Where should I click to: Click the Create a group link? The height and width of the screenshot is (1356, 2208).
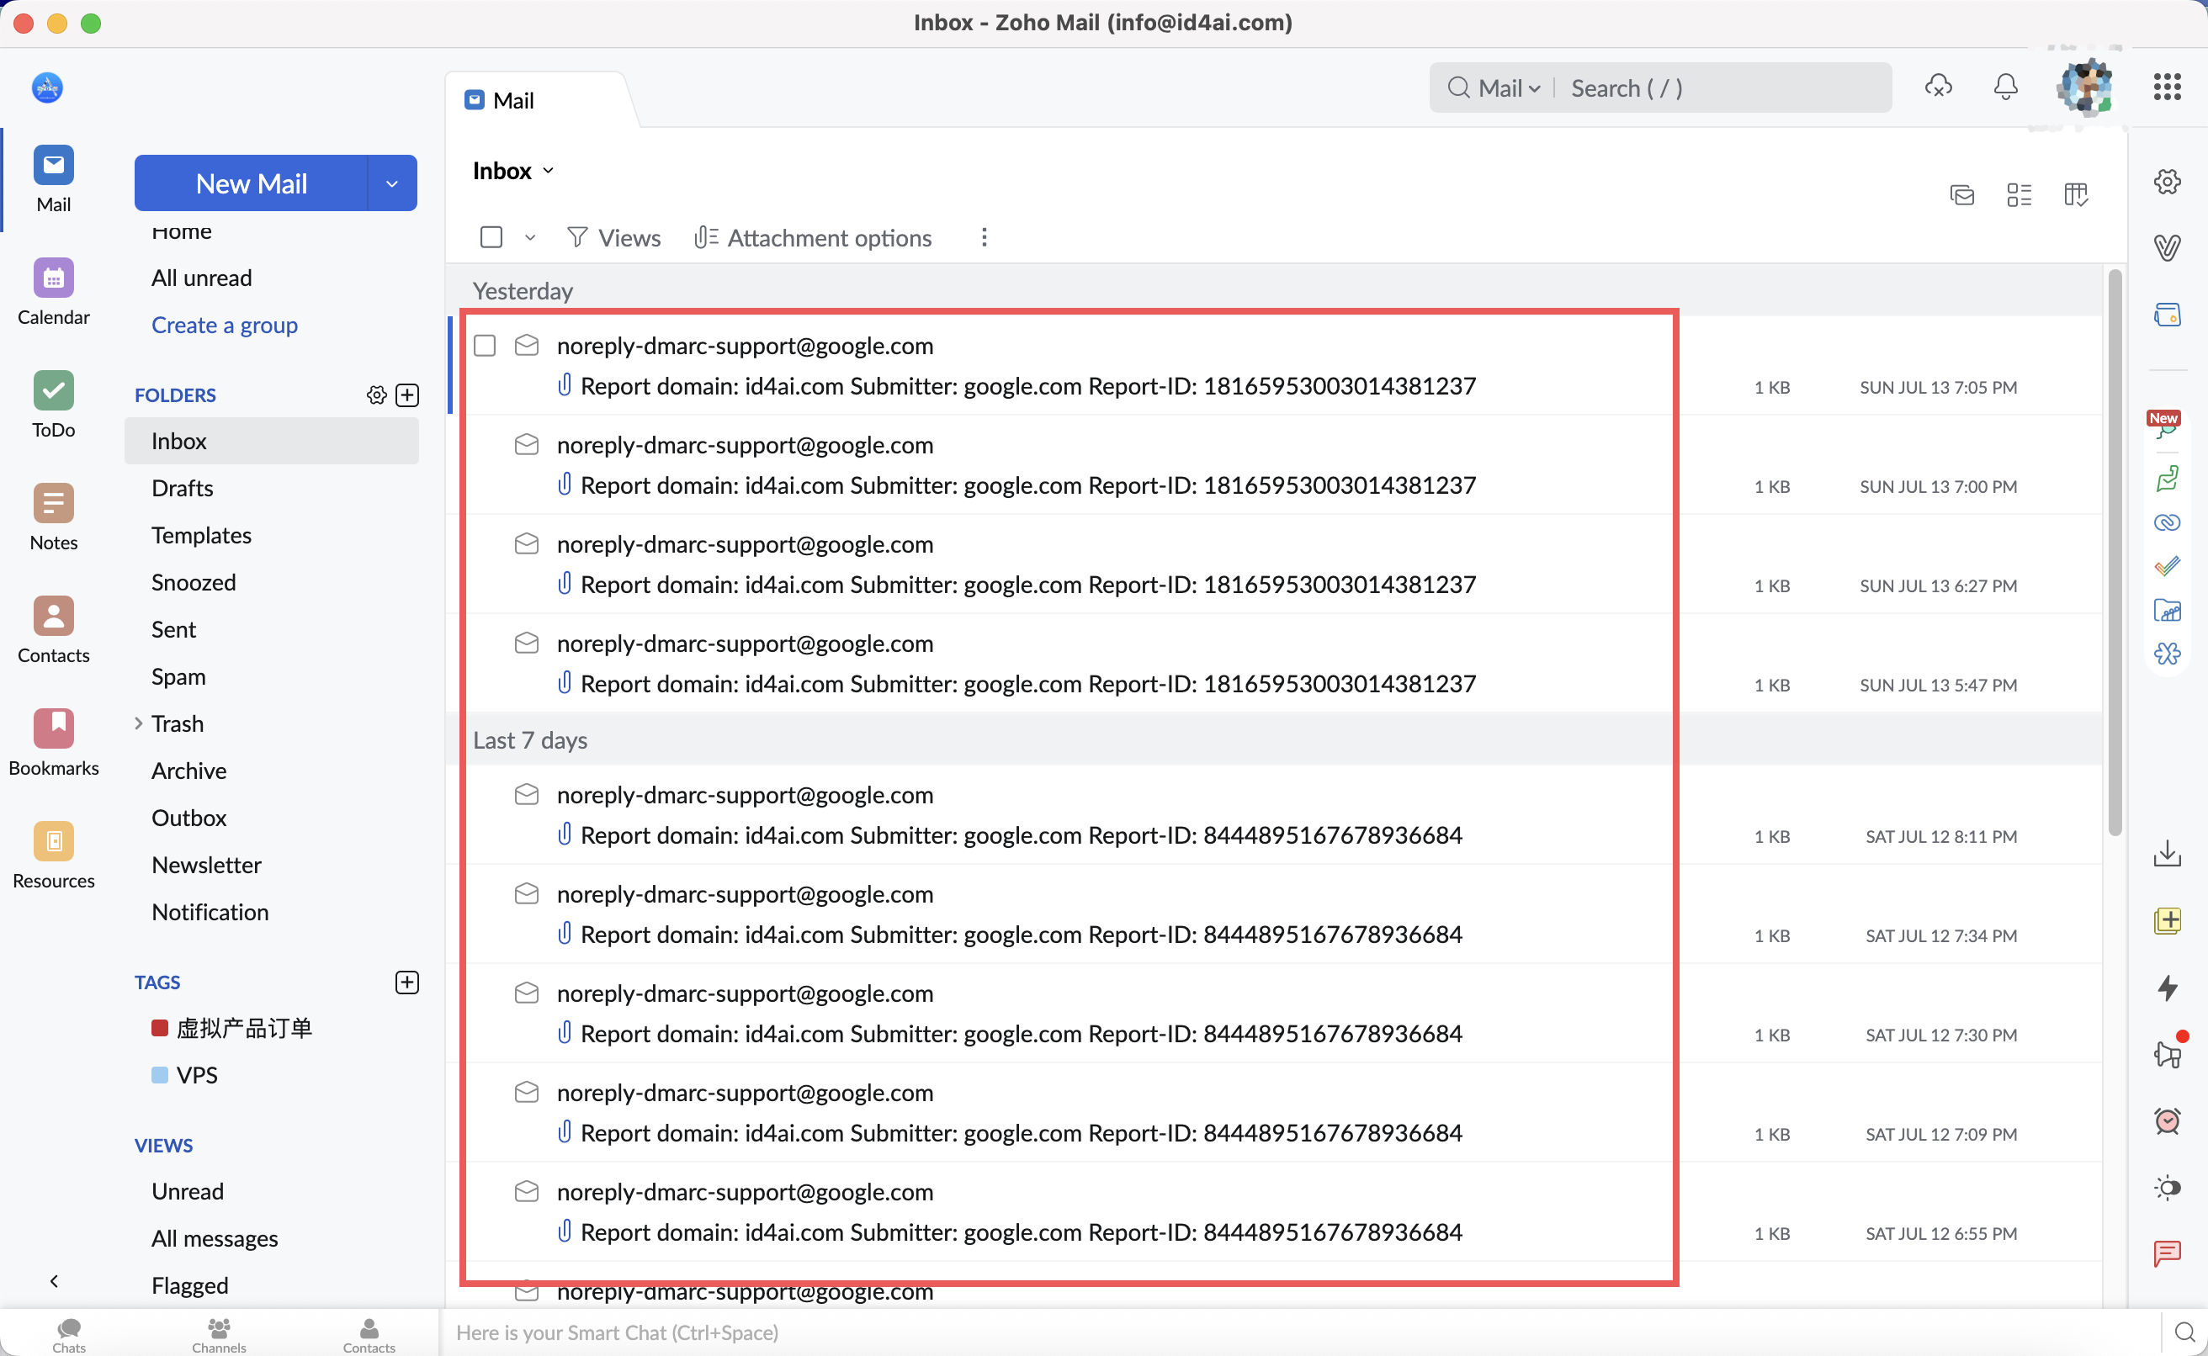point(224,326)
